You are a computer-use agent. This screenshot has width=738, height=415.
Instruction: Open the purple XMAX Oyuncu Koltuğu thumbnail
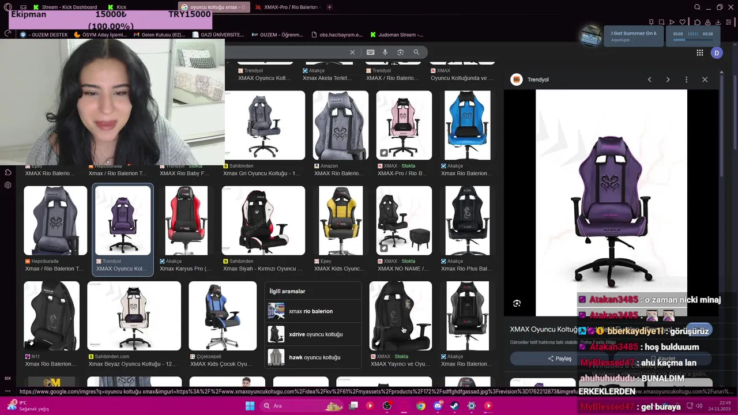tap(123, 220)
